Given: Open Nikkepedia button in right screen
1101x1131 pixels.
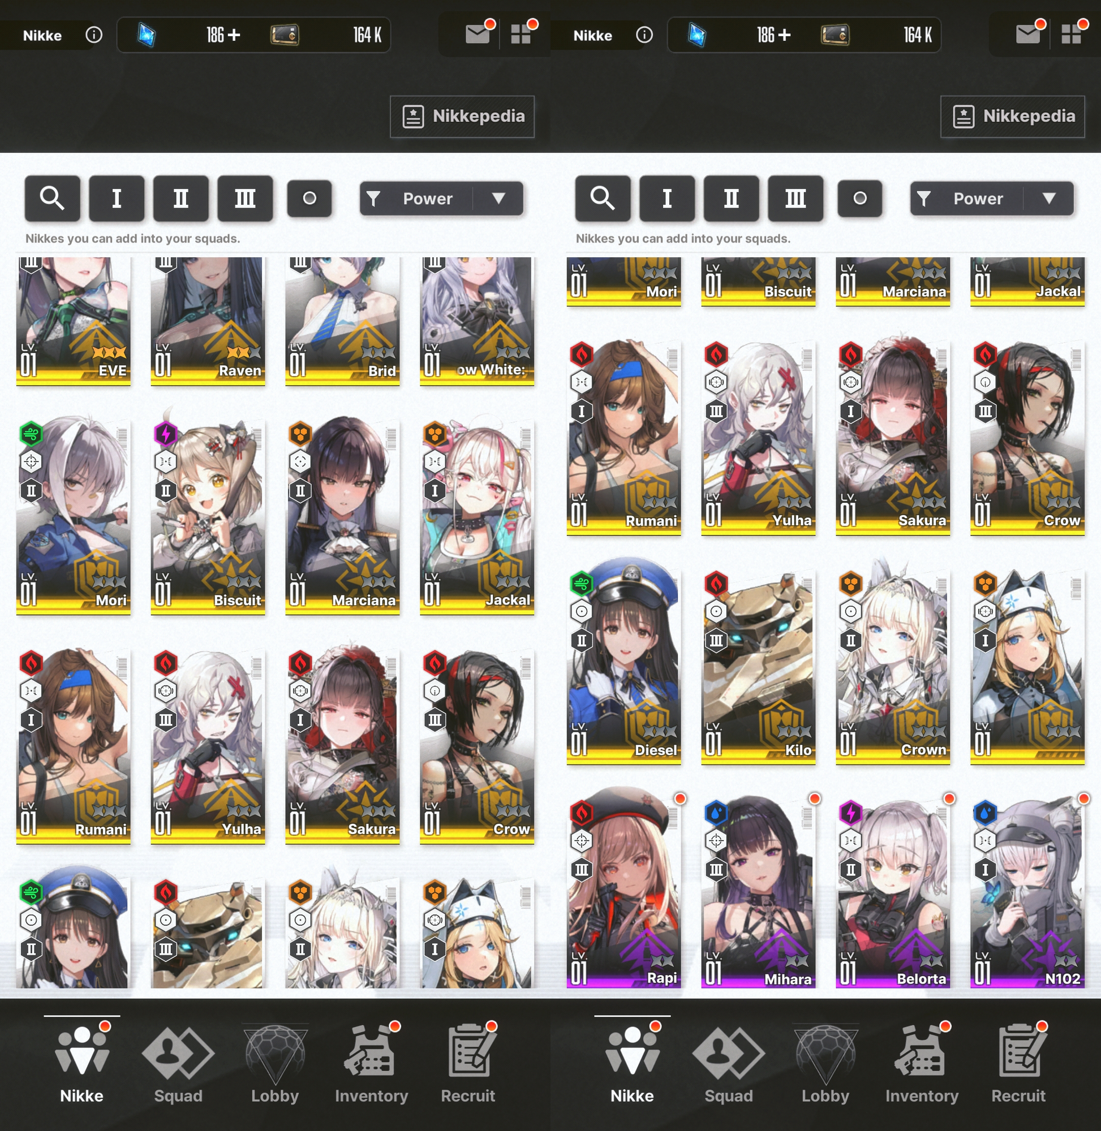Looking at the screenshot, I should (x=1013, y=116).
